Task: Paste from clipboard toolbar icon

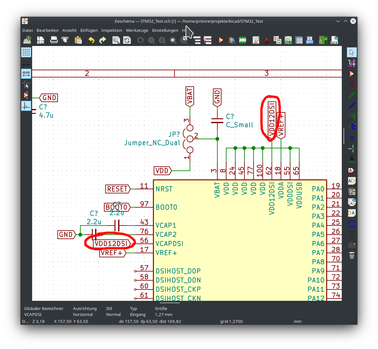Action: [x=78, y=40]
